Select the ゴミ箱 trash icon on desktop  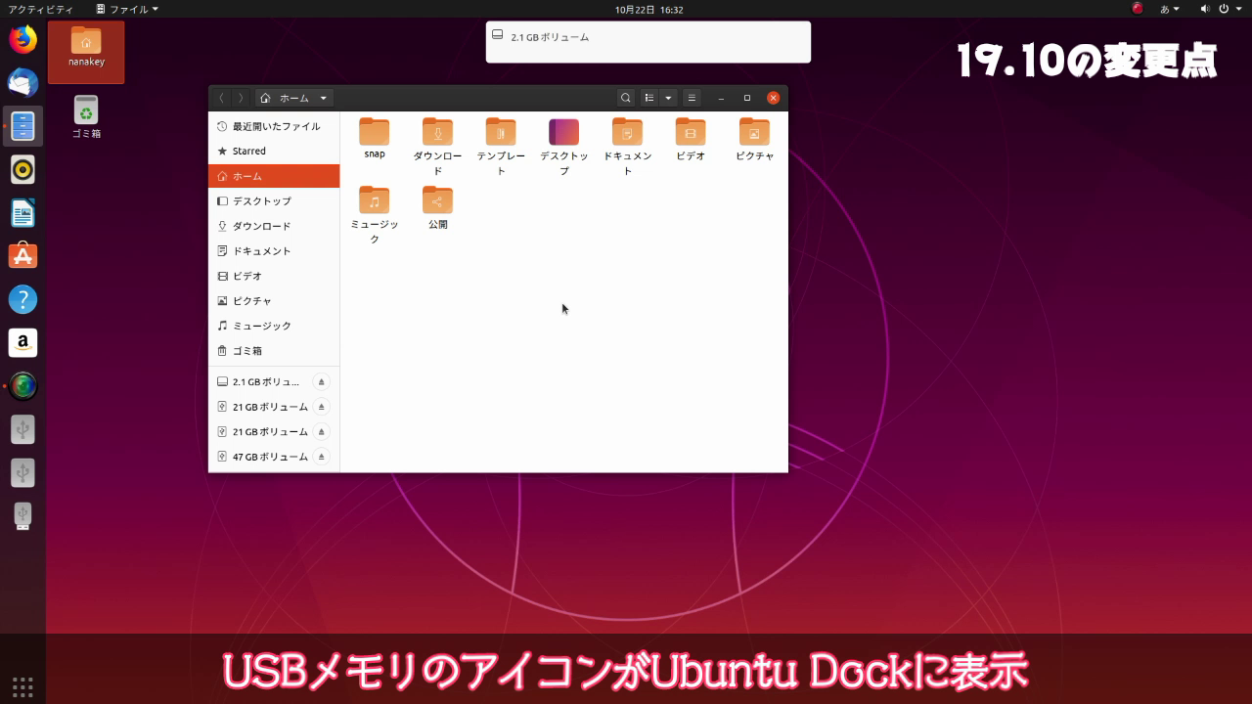pyautogui.click(x=86, y=117)
